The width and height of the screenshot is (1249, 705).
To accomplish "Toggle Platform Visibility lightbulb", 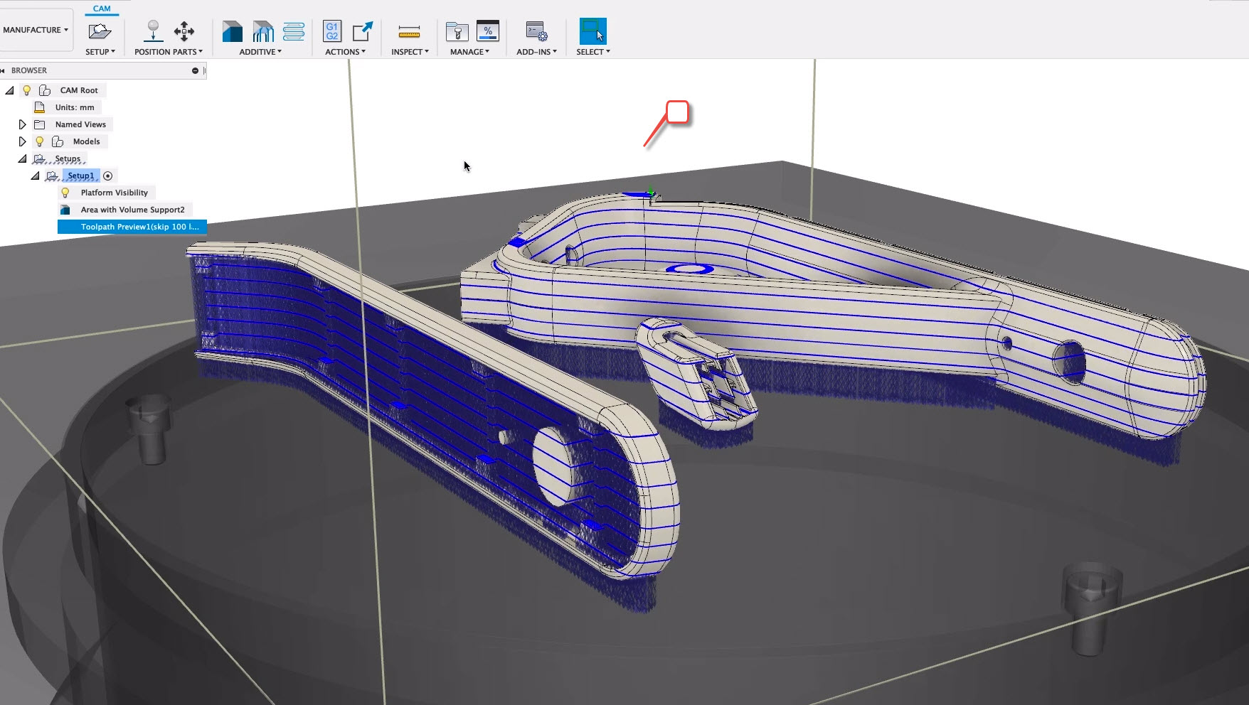I will pyautogui.click(x=65, y=193).
